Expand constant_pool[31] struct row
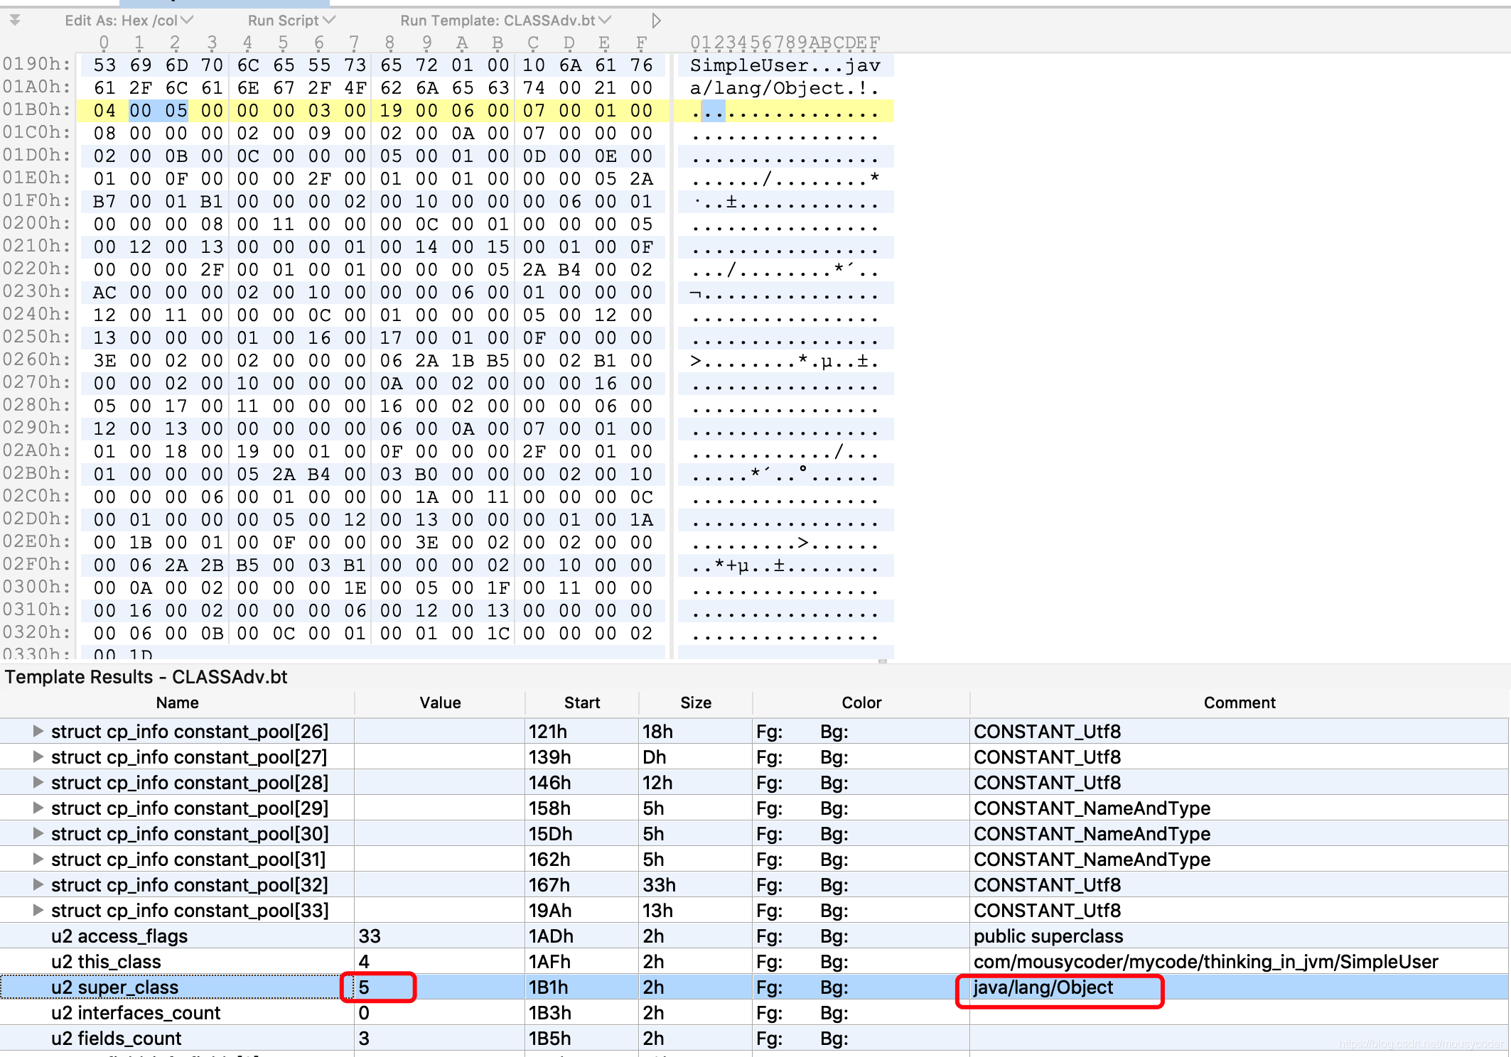Viewport: 1511px width, 1057px height. [x=38, y=859]
